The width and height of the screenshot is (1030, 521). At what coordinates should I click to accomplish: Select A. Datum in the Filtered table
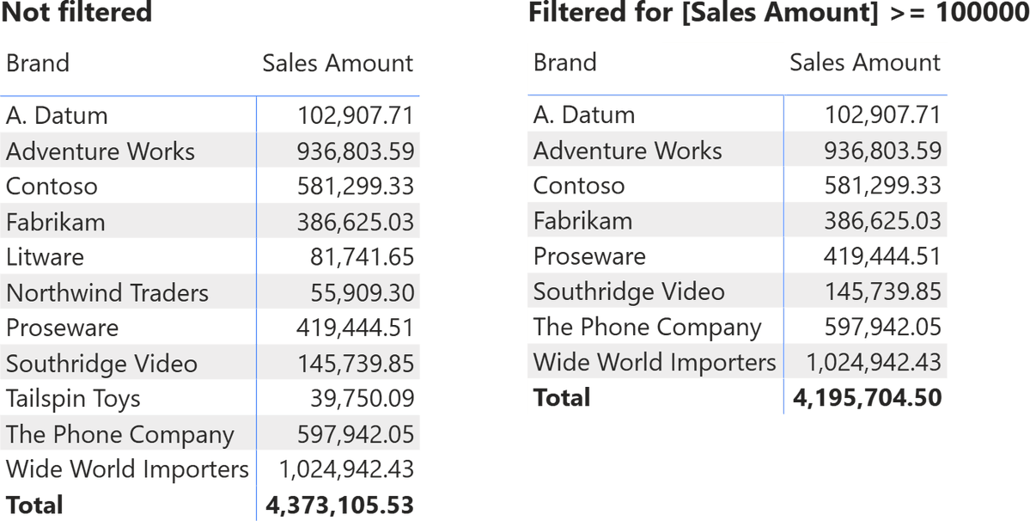click(x=584, y=115)
